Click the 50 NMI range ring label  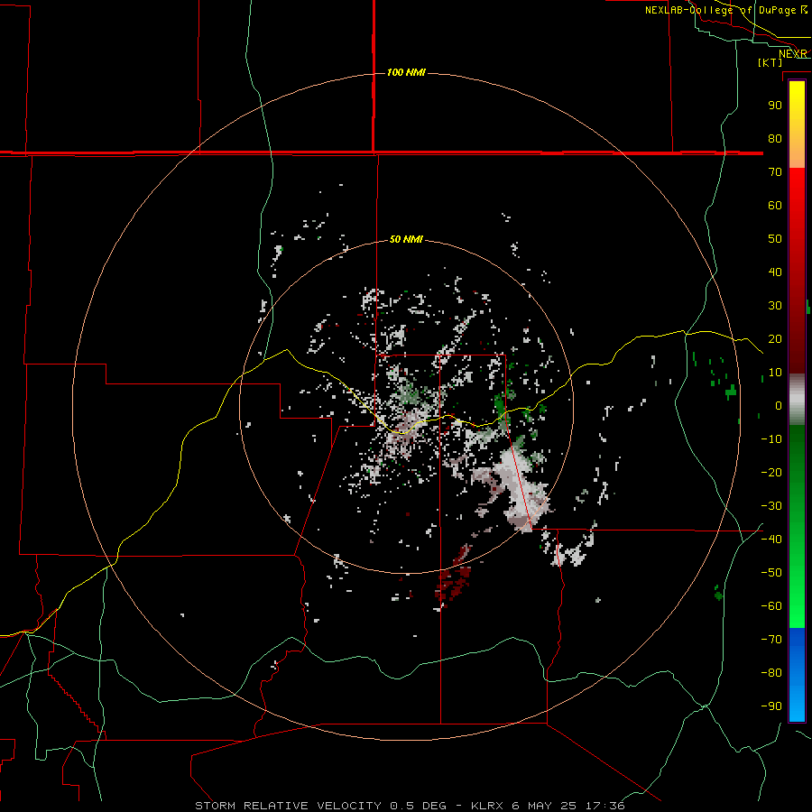[406, 239]
